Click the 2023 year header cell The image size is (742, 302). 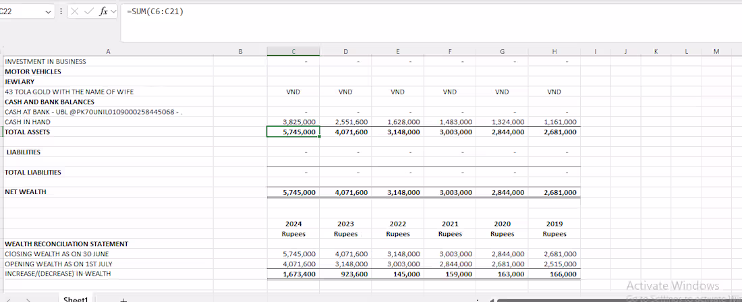345,224
